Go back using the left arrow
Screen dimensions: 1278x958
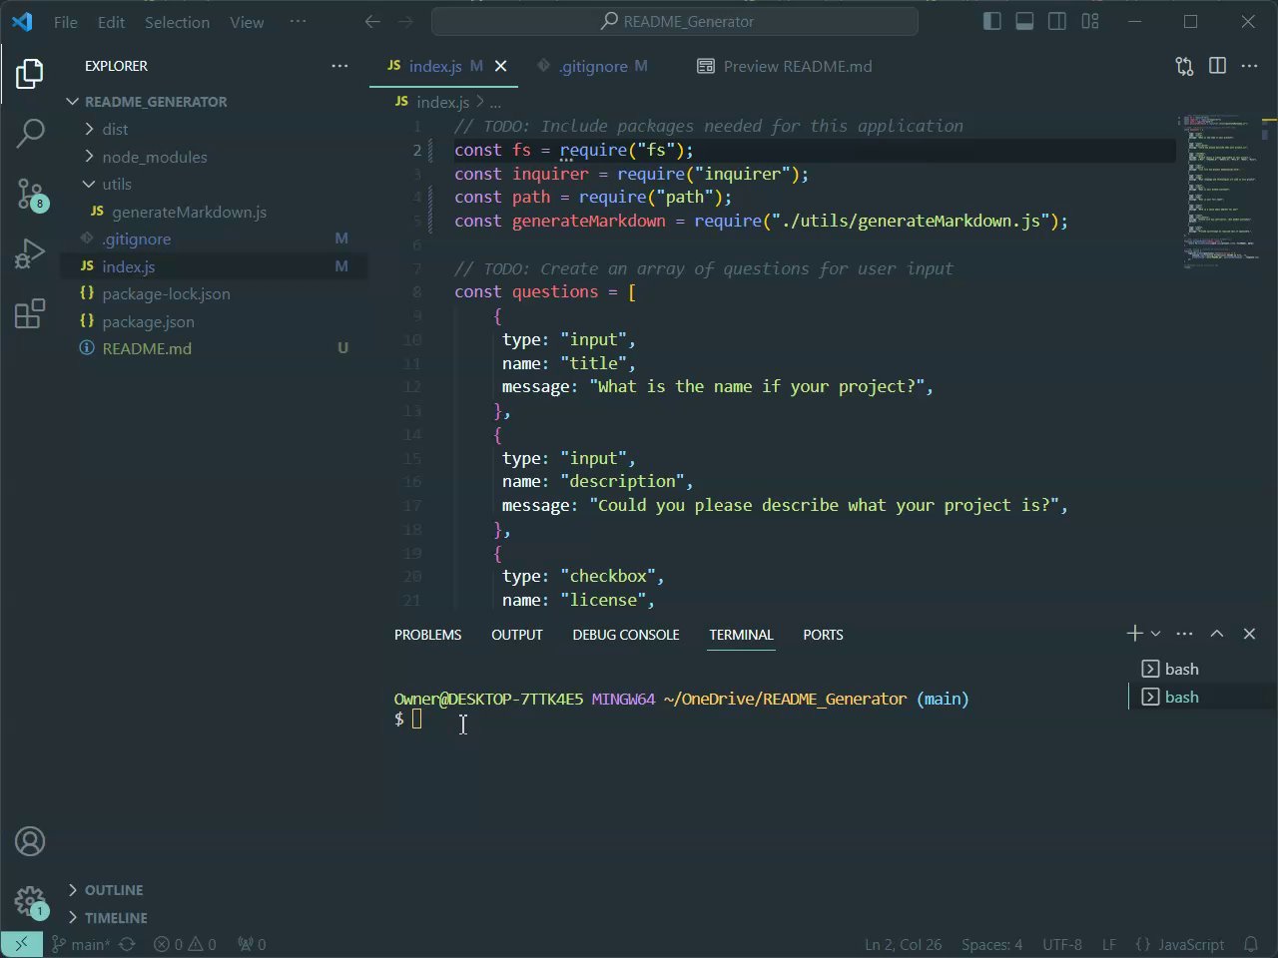point(372,21)
